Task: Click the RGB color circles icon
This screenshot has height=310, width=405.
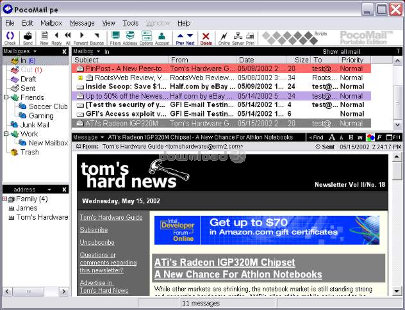Action: [370, 137]
